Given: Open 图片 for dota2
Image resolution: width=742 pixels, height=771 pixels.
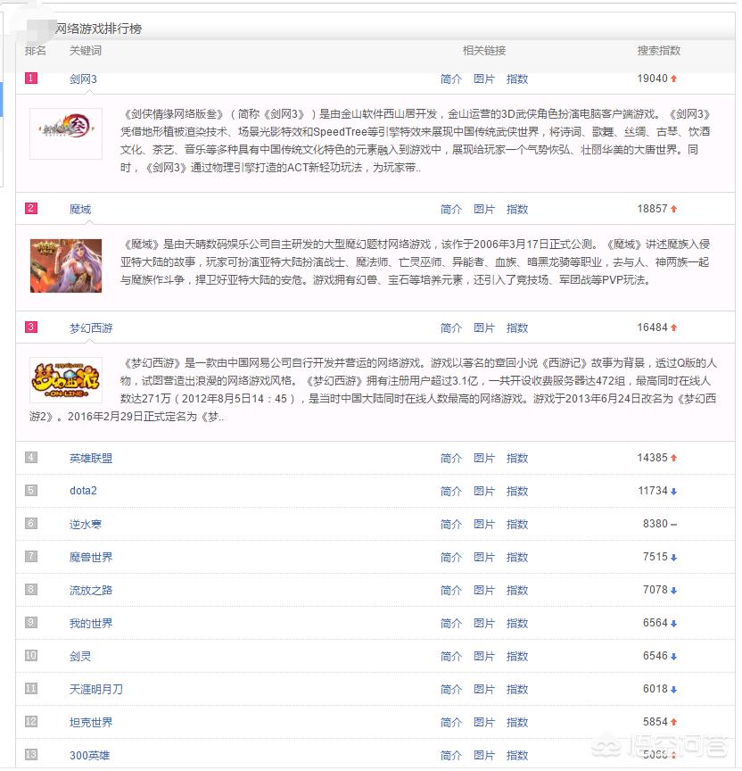Looking at the screenshot, I should (484, 491).
